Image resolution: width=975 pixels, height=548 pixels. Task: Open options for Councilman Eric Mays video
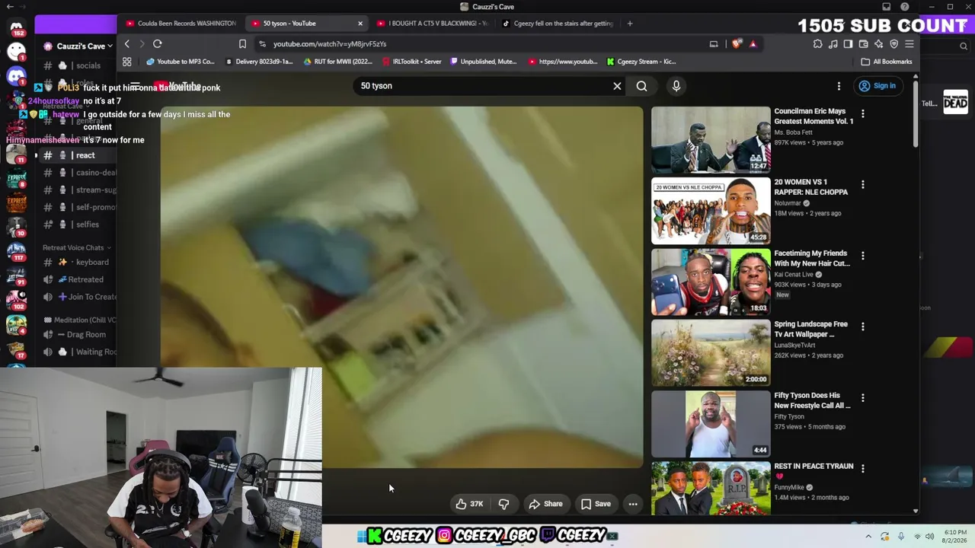pos(862,113)
